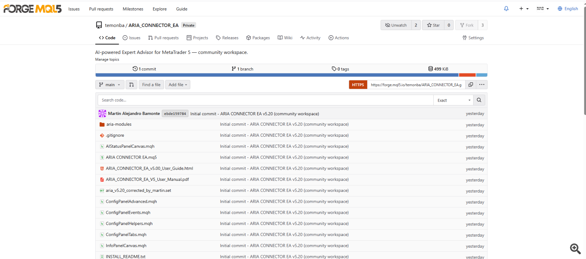Screen dimensions: 586x259
Task: Open the user profile dropdown
Action: coord(543,9)
